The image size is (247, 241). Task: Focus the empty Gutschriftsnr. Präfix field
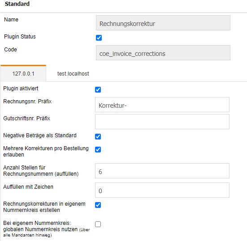click(x=162, y=122)
